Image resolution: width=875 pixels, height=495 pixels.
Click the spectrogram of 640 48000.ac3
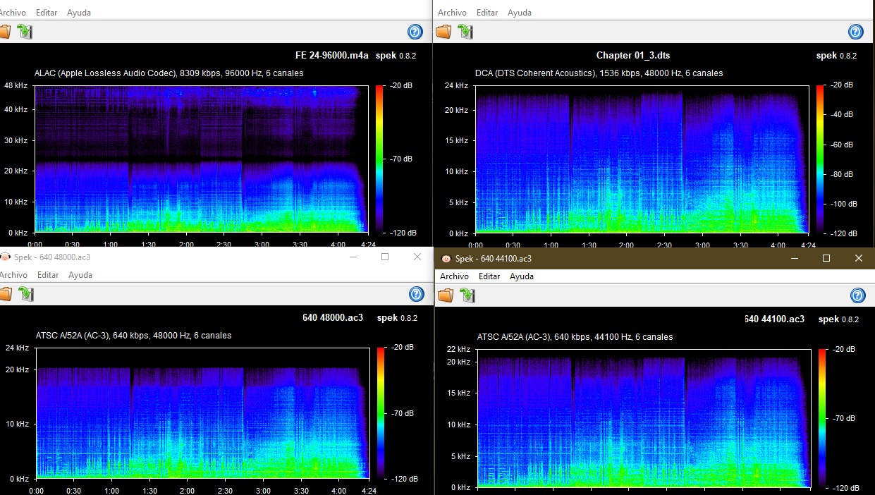pos(202,413)
